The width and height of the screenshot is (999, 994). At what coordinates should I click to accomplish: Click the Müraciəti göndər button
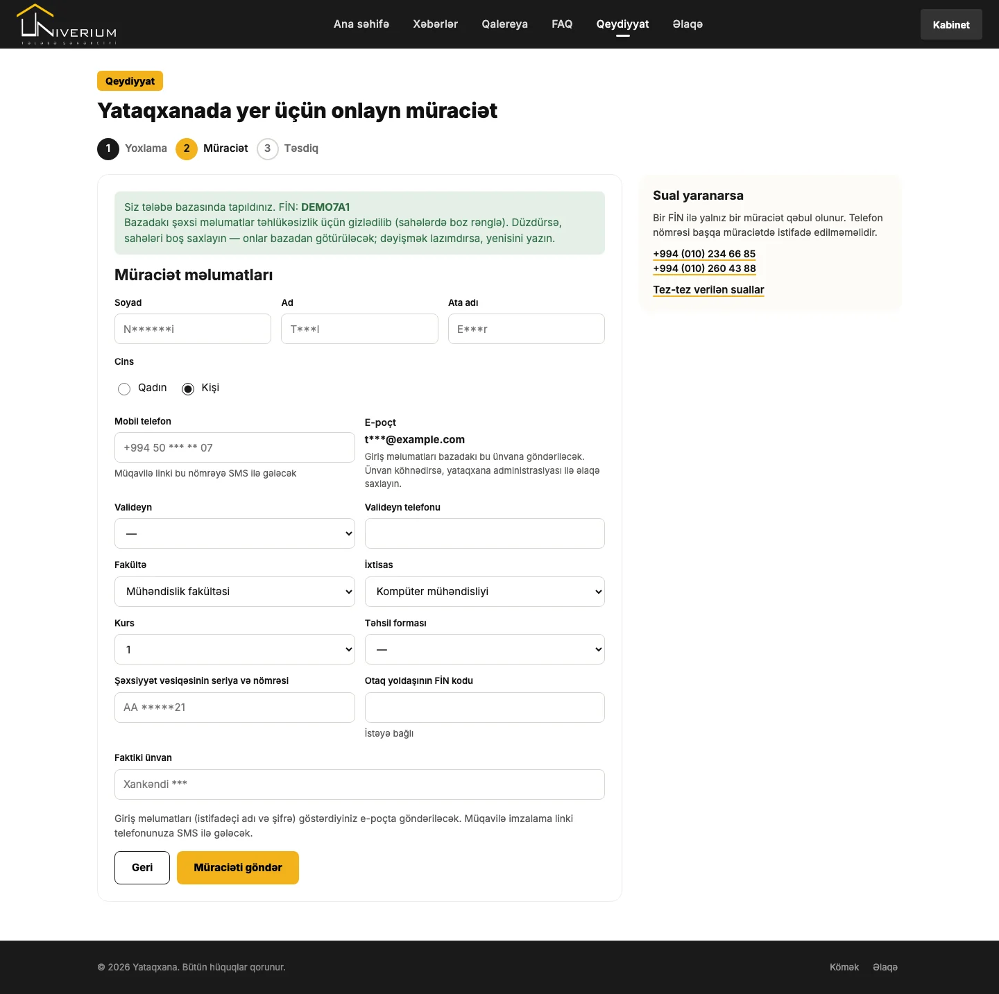click(238, 868)
